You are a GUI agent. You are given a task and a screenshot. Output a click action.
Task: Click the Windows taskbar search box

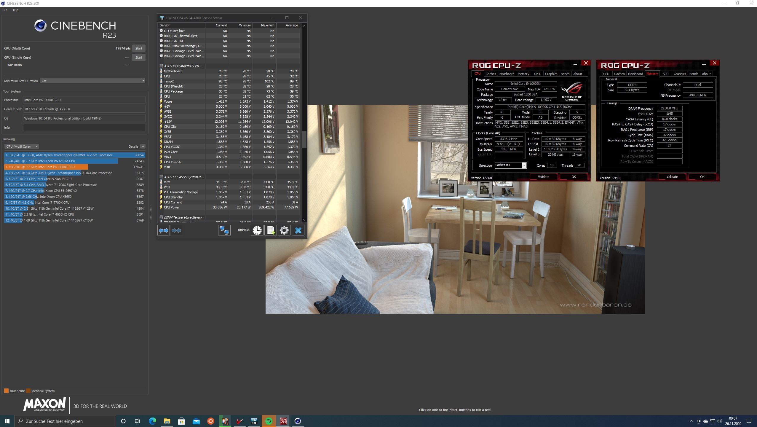(x=65, y=421)
